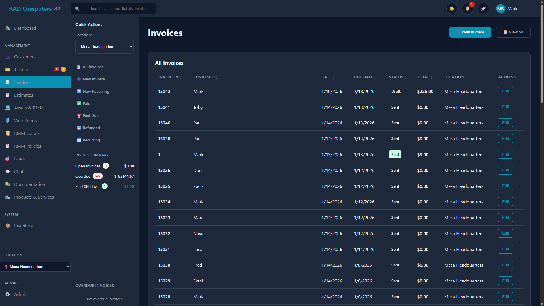The height and width of the screenshot is (306, 544).
Task: Click the rocket launcher icon in the header
Action: [484, 8]
